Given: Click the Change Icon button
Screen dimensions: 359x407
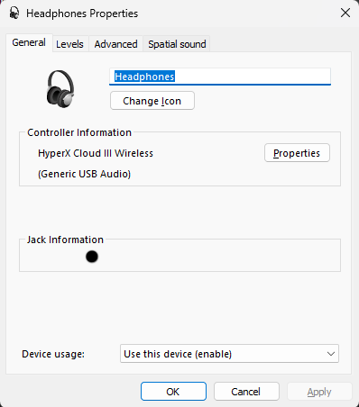Looking at the screenshot, I should click(152, 101).
